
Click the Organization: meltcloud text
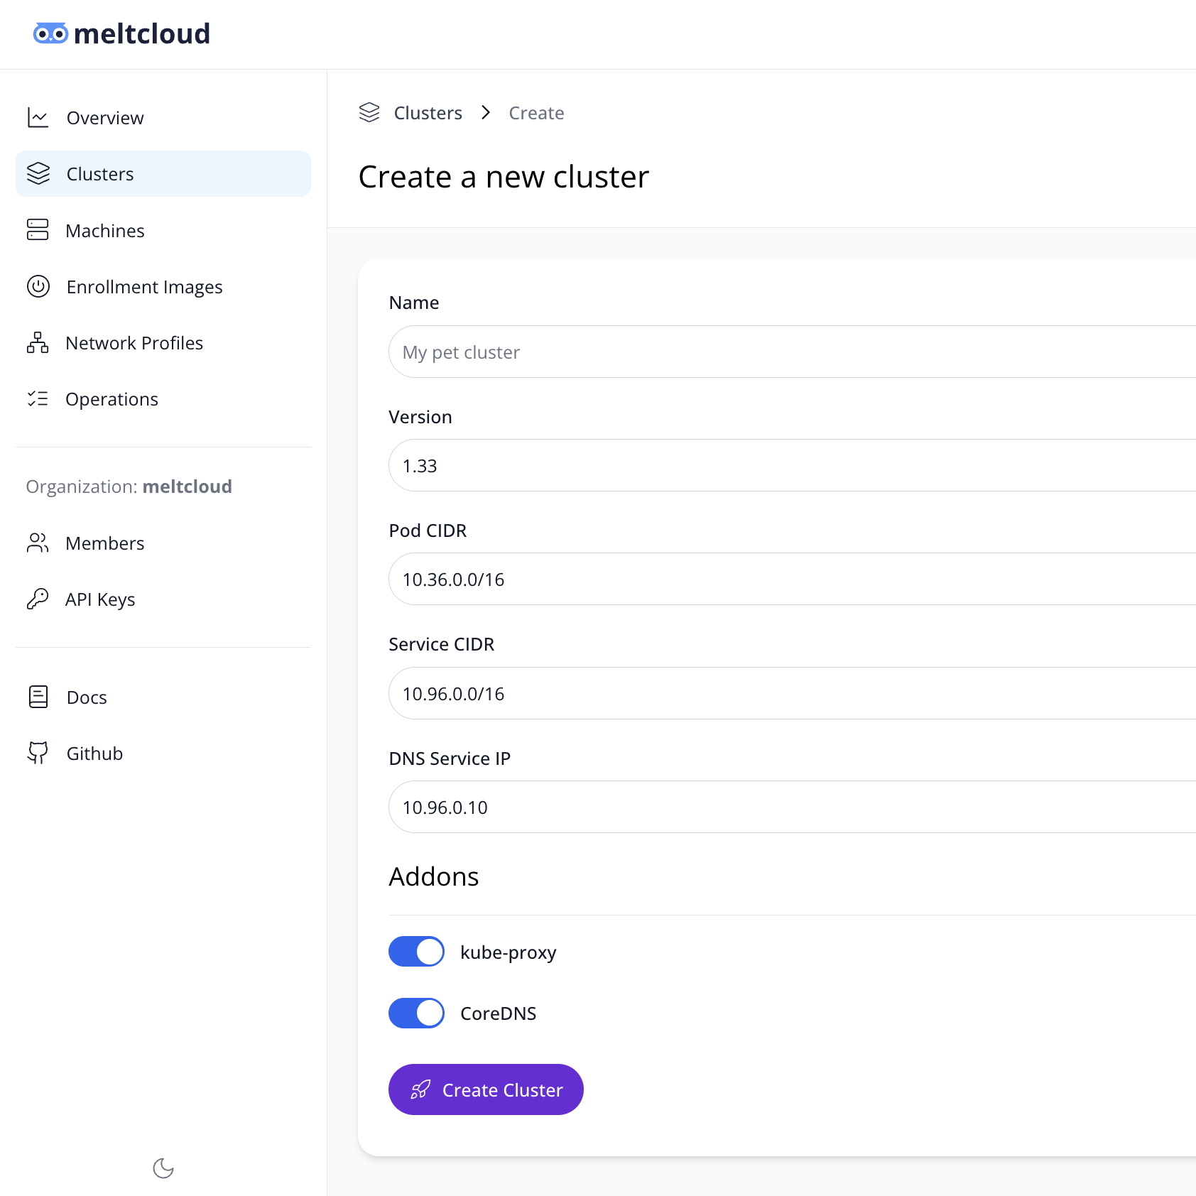[x=129, y=486]
